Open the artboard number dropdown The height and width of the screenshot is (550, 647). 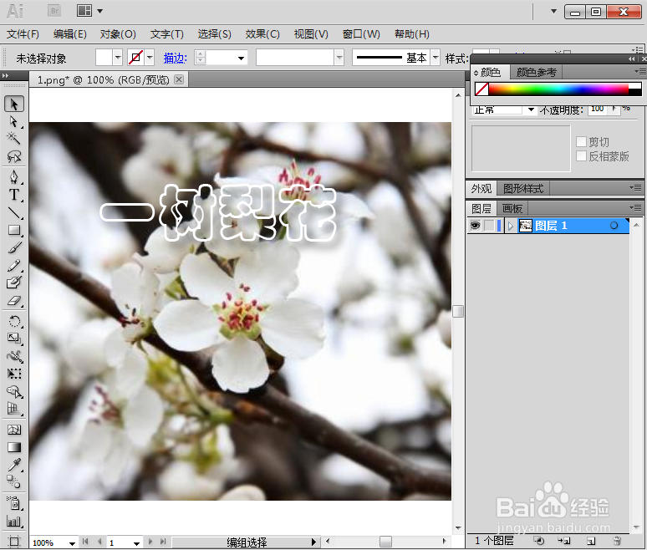(136, 543)
